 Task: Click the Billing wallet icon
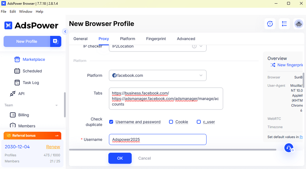coord(13,115)
